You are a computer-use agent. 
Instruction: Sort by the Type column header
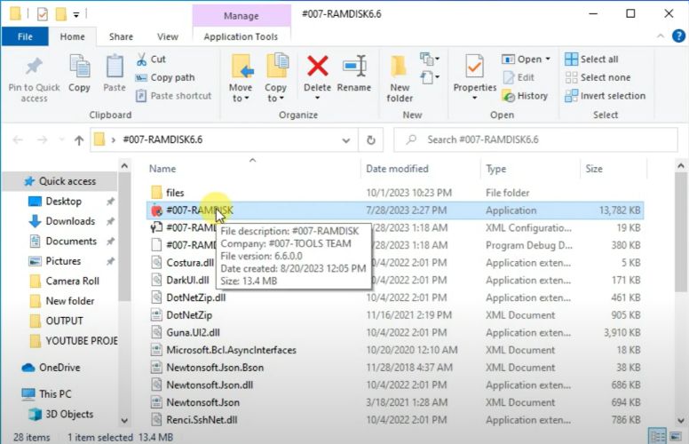click(x=495, y=169)
